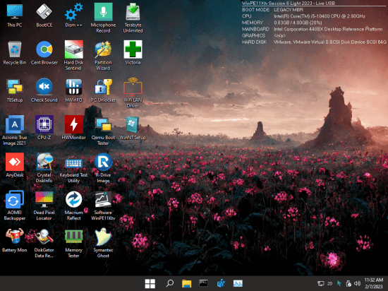Image resolution: width=388 pixels, height=291 pixels.
Task: Open Check Sound utility
Action: [44, 90]
